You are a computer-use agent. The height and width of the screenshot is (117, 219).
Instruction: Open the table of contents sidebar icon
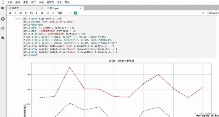point(3,28)
